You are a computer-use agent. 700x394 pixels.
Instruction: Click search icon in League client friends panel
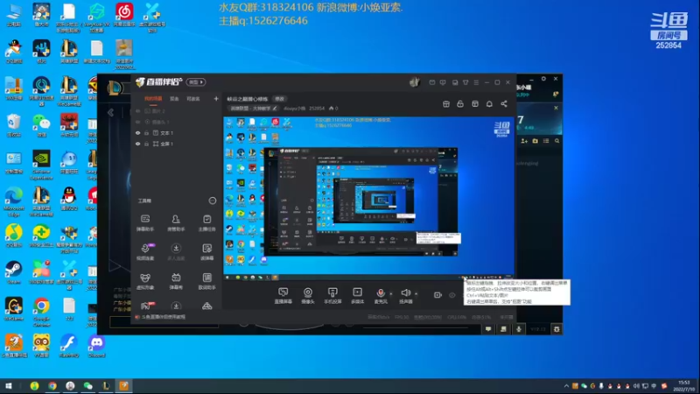pyautogui.click(x=557, y=141)
